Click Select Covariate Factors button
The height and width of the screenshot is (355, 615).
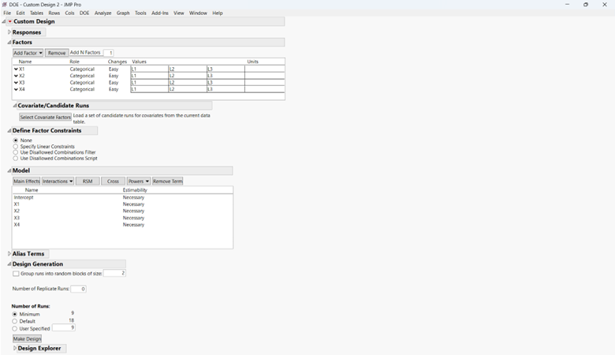[x=46, y=118]
